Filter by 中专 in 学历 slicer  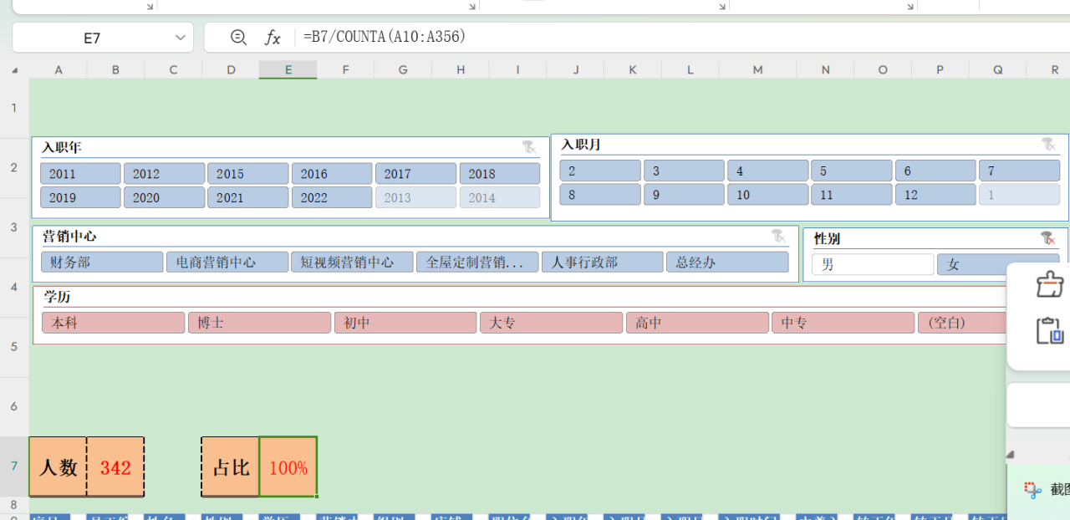pos(843,323)
